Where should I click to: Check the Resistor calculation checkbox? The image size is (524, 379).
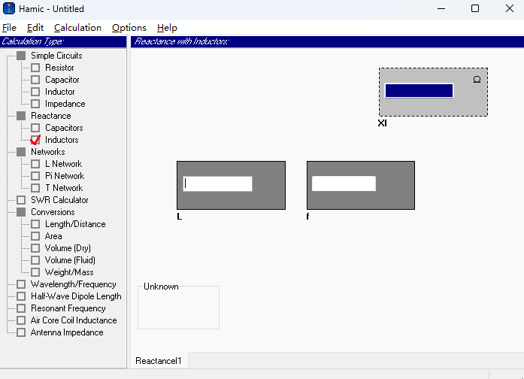(x=35, y=68)
